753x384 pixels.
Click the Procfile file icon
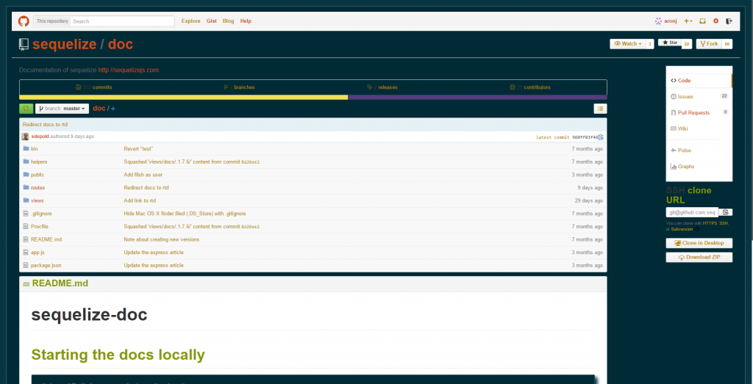(26, 226)
